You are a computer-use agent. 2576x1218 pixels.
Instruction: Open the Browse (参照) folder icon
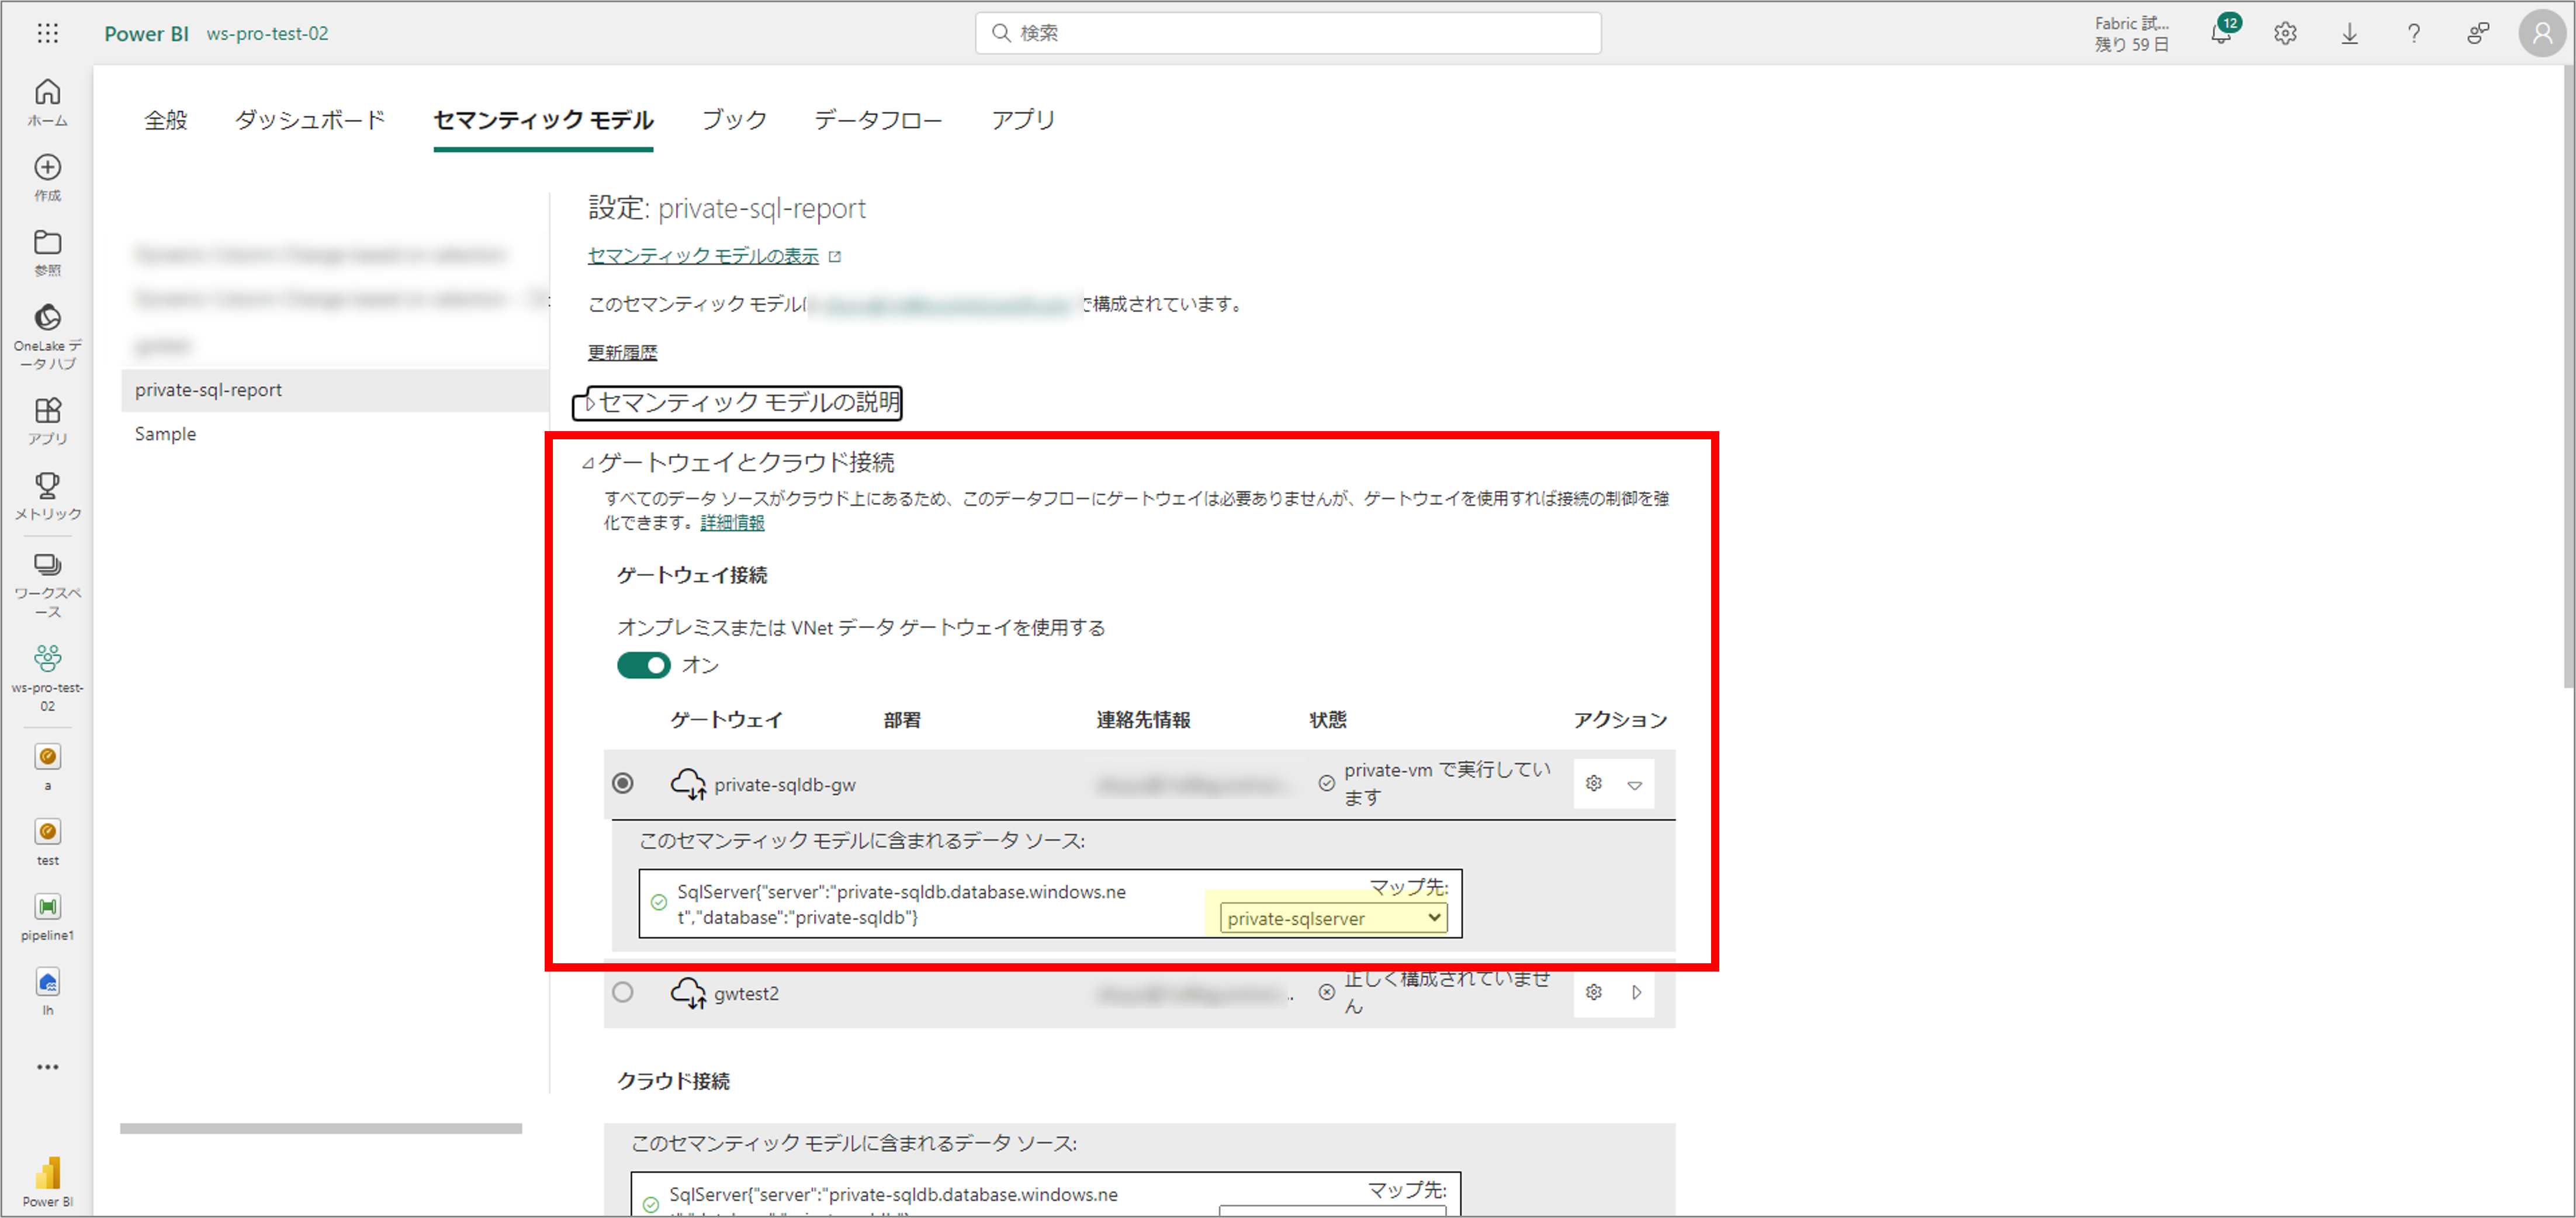(x=47, y=253)
